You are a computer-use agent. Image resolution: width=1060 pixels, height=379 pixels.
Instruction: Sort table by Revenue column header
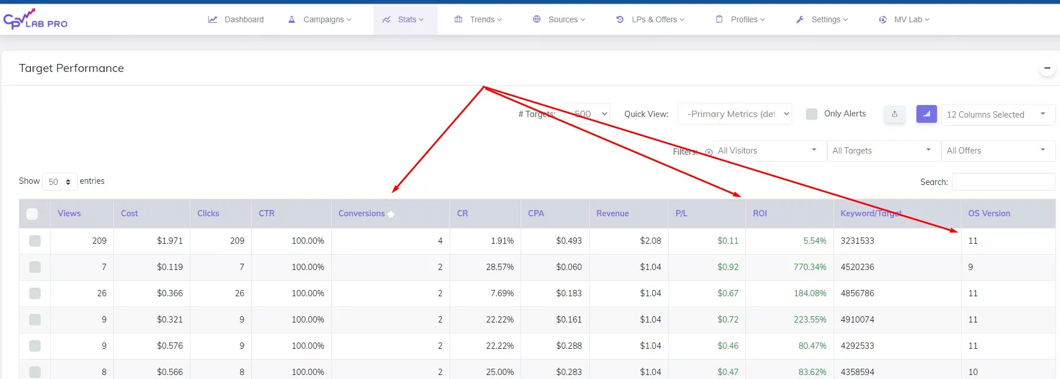[612, 213]
